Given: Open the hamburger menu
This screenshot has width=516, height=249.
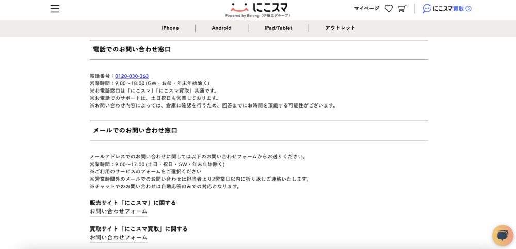Looking at the screenshot, I should [x=55, y=9].
